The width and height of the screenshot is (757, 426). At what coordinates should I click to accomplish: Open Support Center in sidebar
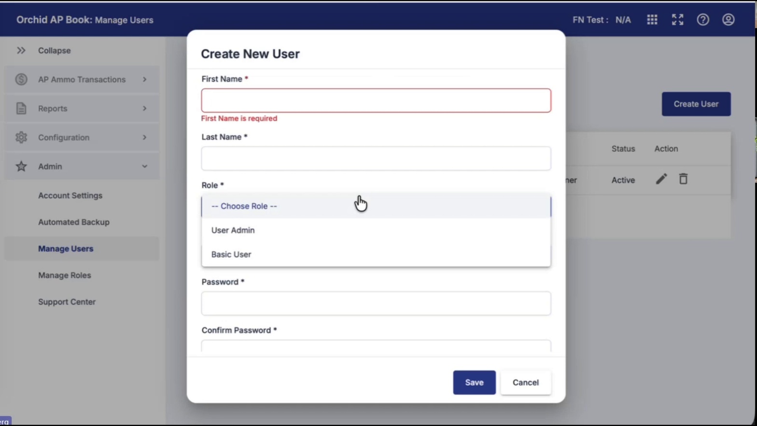pos(67,302)
